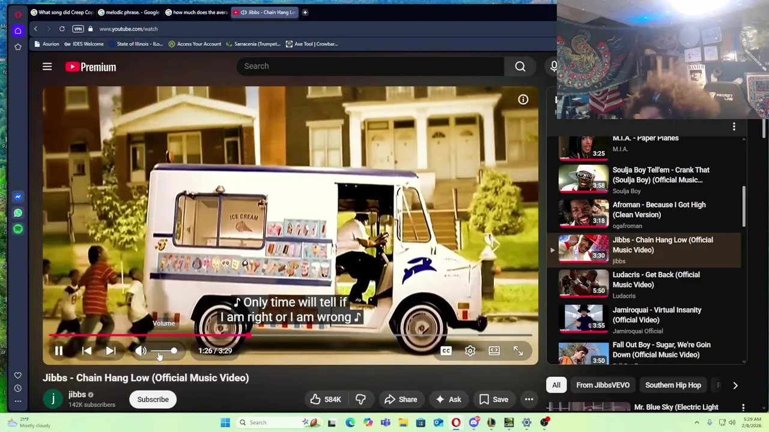Open the Ask AI feature
This screenshot has width=769, height=432.
click(448, 400)
